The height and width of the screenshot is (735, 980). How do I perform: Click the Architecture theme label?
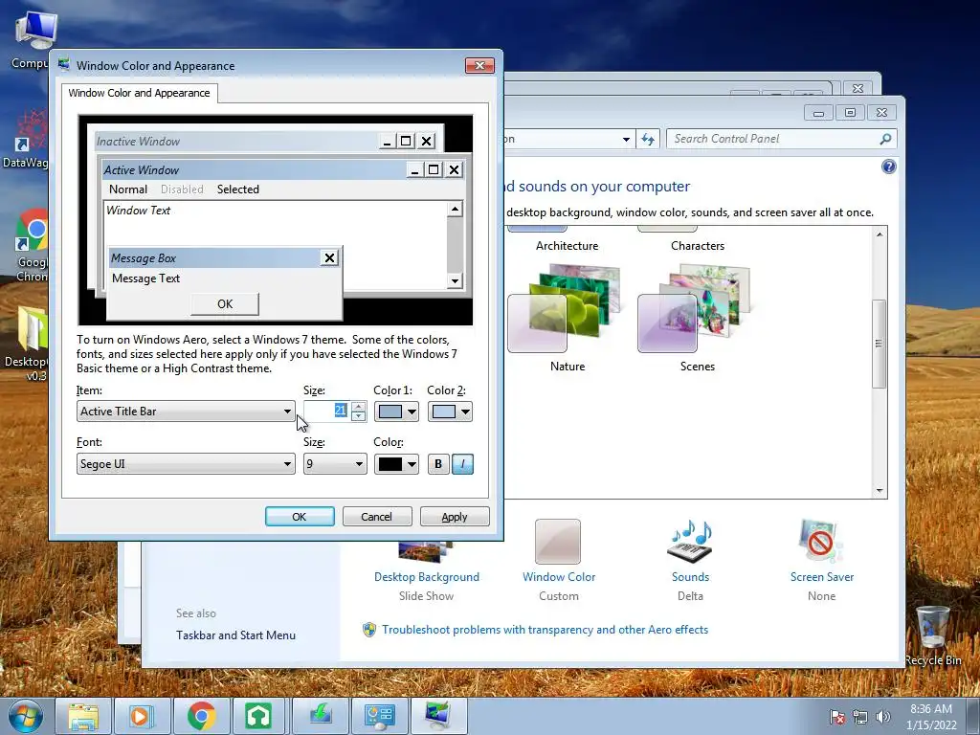[567, 246]
